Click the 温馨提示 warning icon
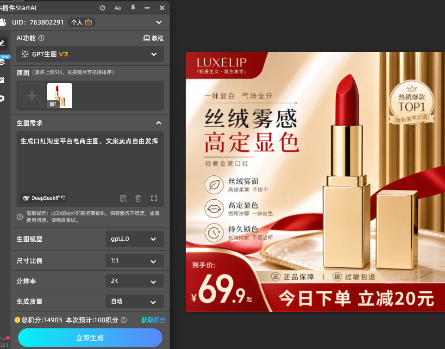Image resolution: width=445 pixels, height=349 pixels. pos(20,217)
